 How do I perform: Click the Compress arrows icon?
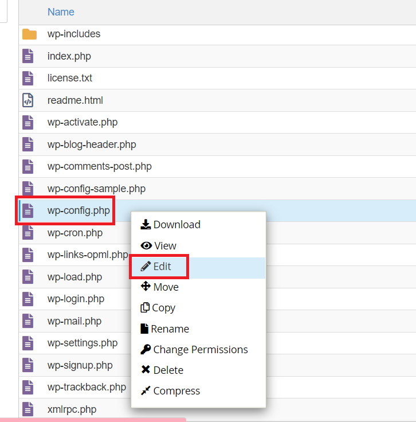point(146,391)
